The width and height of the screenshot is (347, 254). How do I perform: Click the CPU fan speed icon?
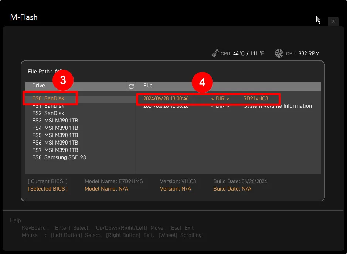279,53
